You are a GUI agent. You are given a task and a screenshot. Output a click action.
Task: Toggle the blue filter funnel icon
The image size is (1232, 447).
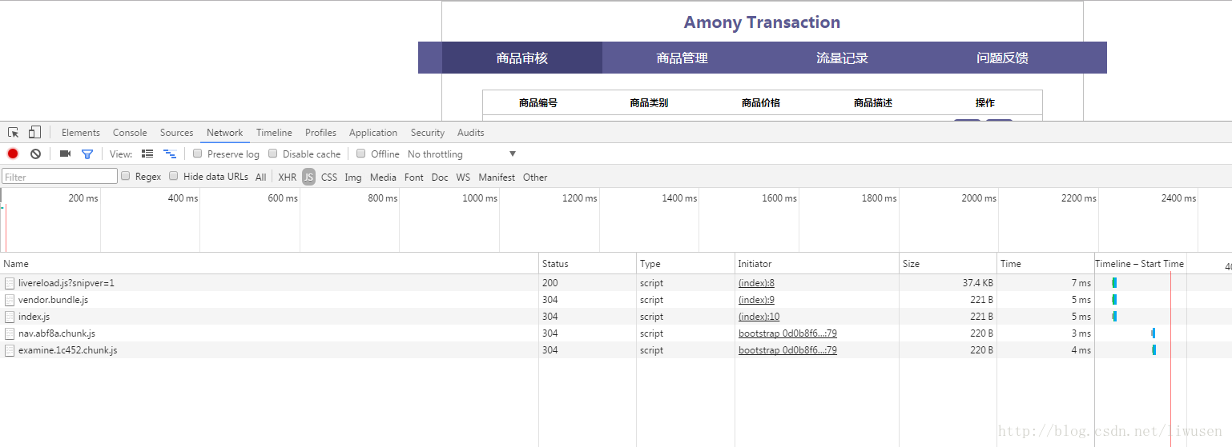[x=87, y=154]
